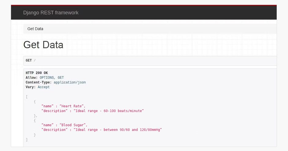Image resolution: width=288 pixels, height=151 pixels.
Task: Click the "Heart Rate" name value
Action: point(72,106)
